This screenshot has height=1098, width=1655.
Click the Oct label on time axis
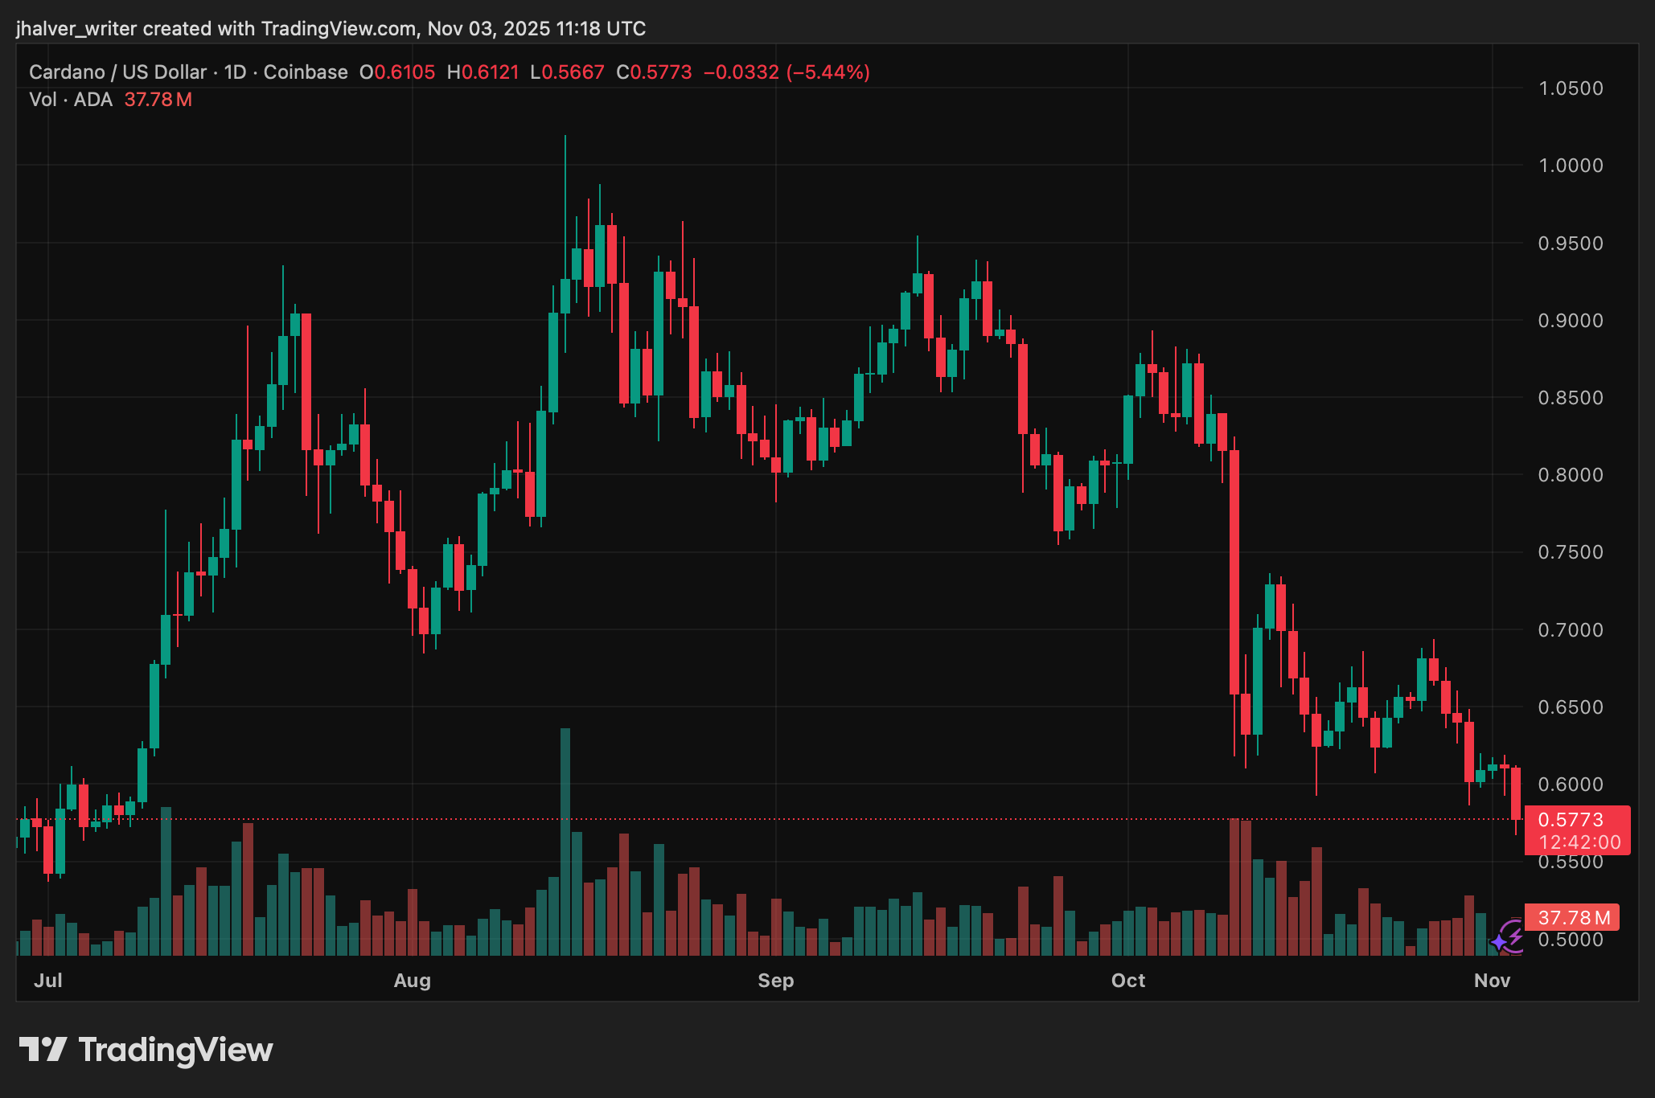coord(1127,981)
